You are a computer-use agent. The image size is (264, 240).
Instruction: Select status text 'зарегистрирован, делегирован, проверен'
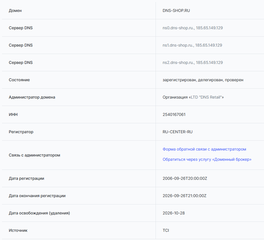[203, 80]
